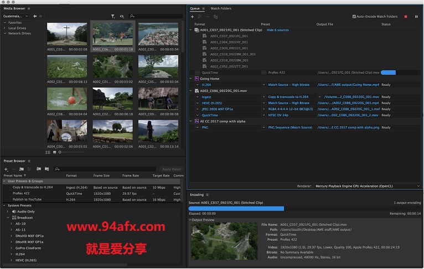Click the JPEG 2000 MXF OP1a format link
Viewport: 424px width, 269px height.
(x=217, y=109)
